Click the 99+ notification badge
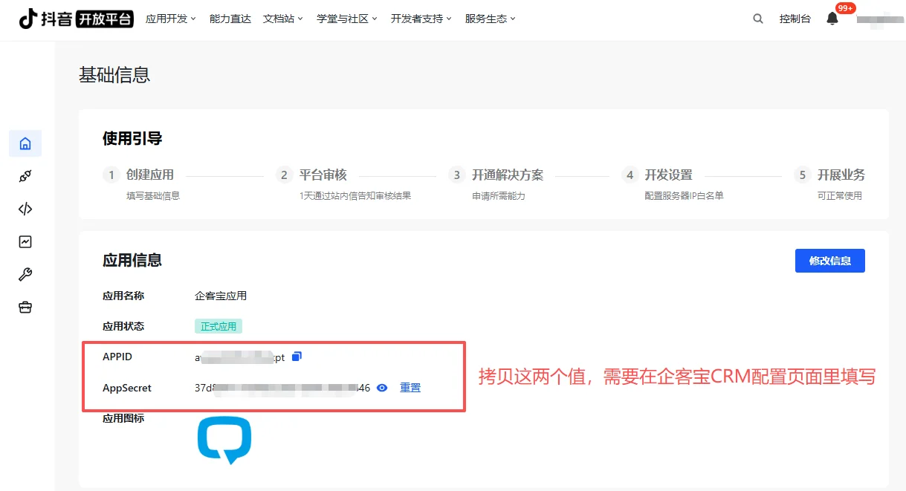 pyautogui.click(x=845, y=8)
